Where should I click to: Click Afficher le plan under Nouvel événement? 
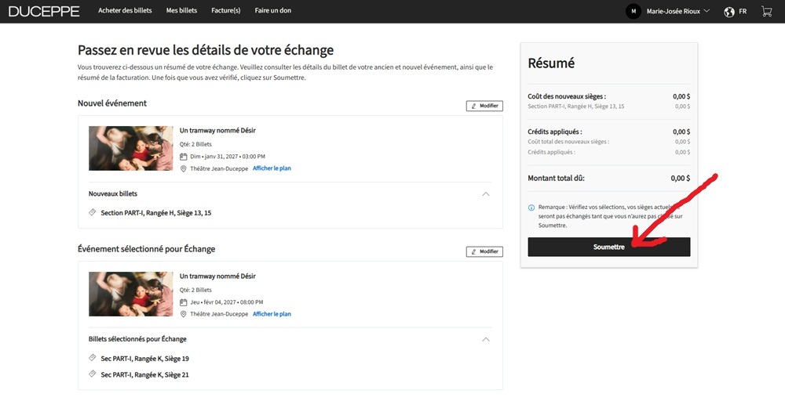272,168
